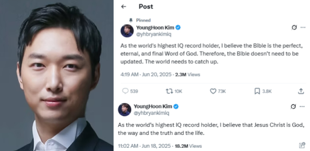
Task: Click the Grok icon on the pinned post
Action: click(294, 27)
